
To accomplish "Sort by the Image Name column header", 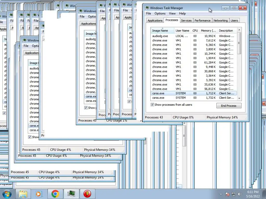I will click(x=162, y=31).
